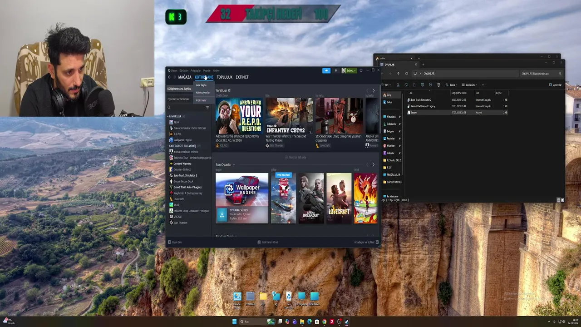Screen dimensions: 581x327
Task: Open Arkadaşlar menu in Steam menu bar
Action: coord(196,70)
